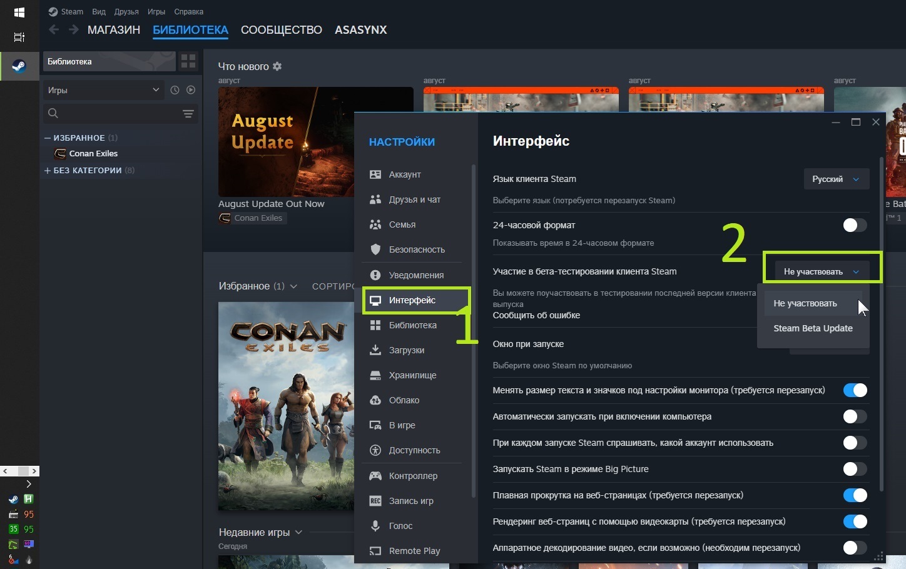The height and width of the screenshot is (569, 906).
Task: Open the advanced filter icon by search
Action: coord(188,113)
